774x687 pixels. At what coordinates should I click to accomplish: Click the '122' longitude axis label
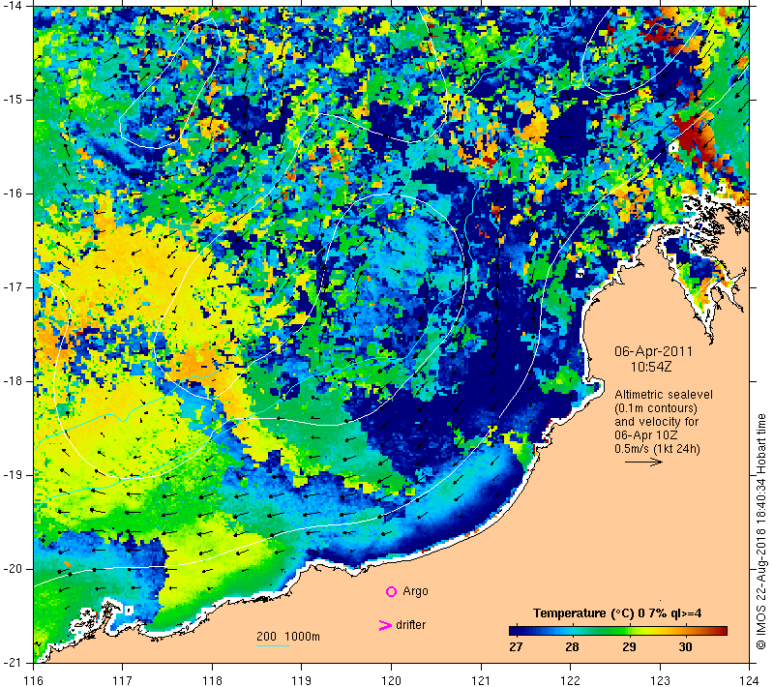point(570,680)
